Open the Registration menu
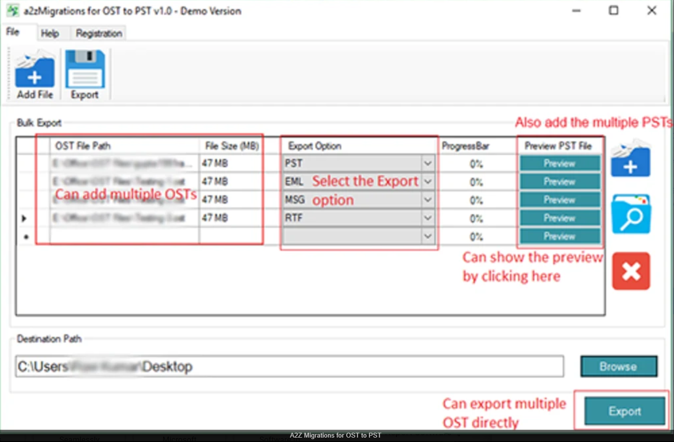 tap(99, 33)
